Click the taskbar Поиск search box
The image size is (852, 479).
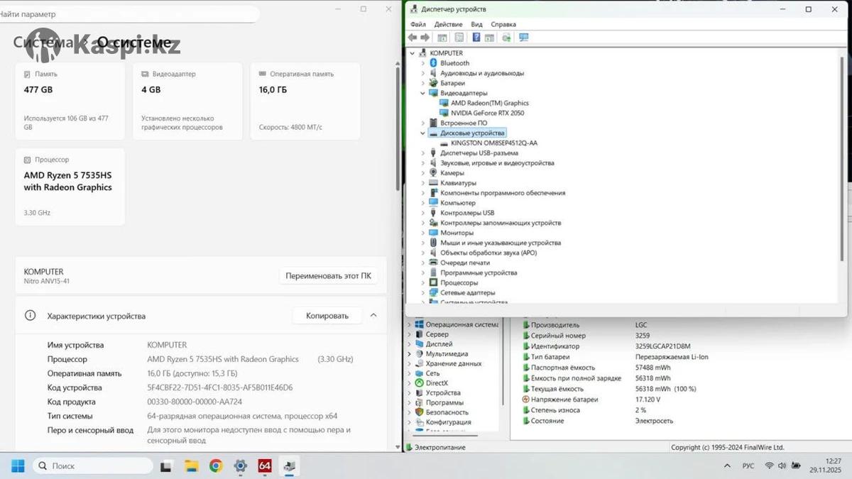(x=92, y=466)
